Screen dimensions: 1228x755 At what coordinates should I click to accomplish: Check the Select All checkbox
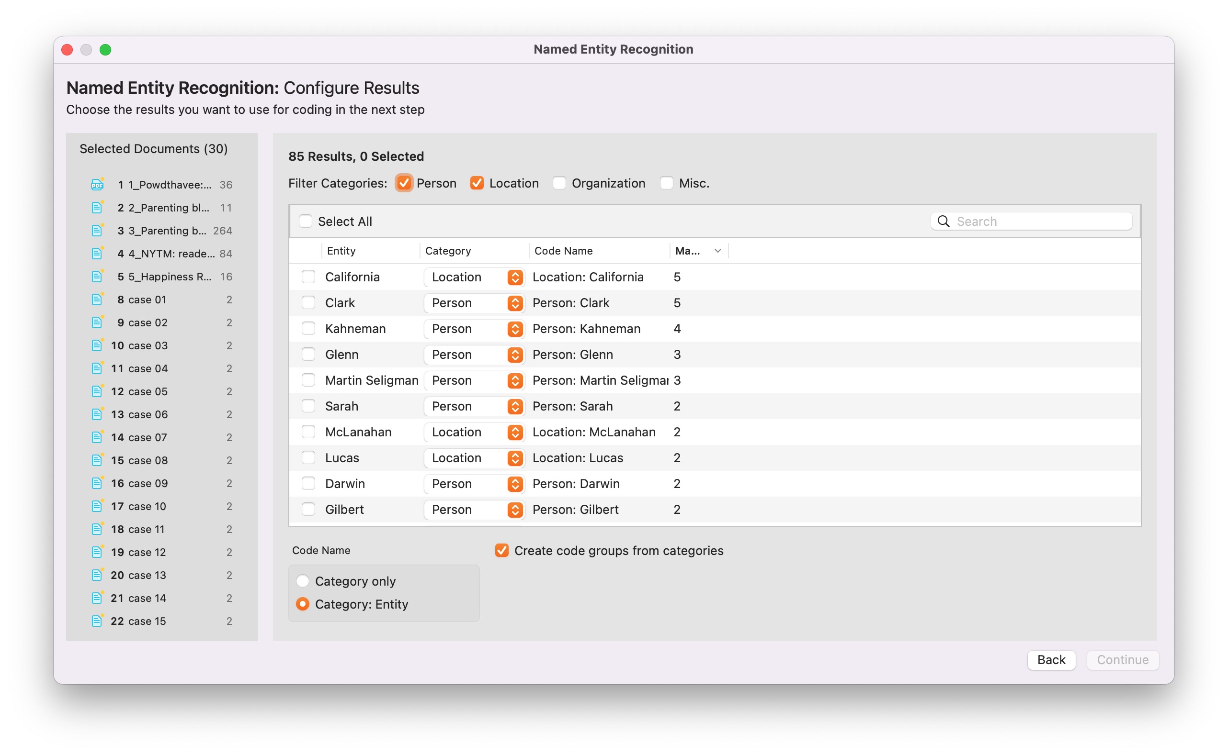[x=306, y=221]
